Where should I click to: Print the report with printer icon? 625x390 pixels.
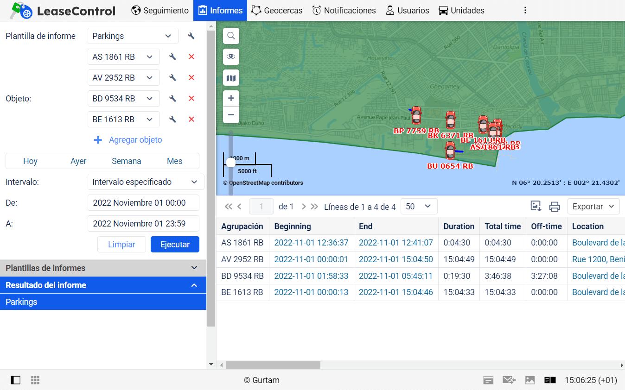(555, 207)
